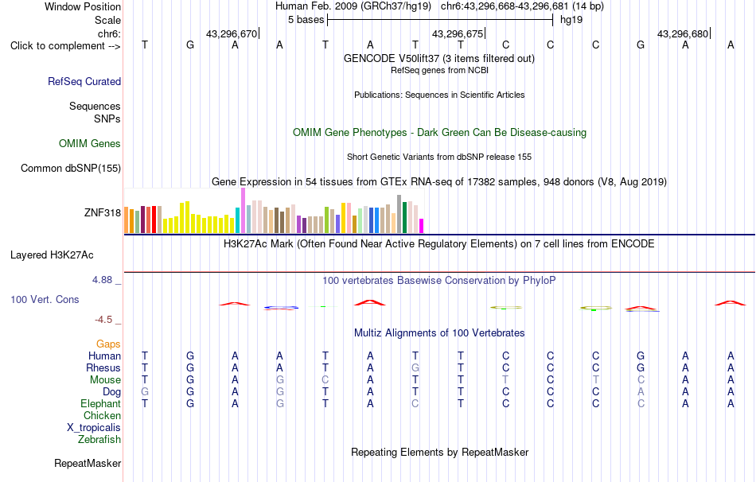Click the tall gray bar in ZNF318 chart
This screenshot has height=482, width=756.
[399, 214]
